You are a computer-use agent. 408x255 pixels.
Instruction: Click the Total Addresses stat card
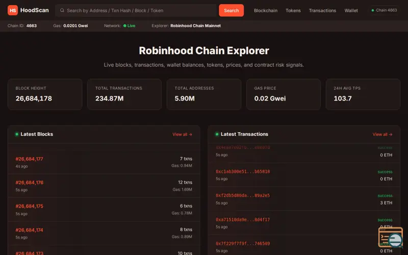[x=204, y=94]
